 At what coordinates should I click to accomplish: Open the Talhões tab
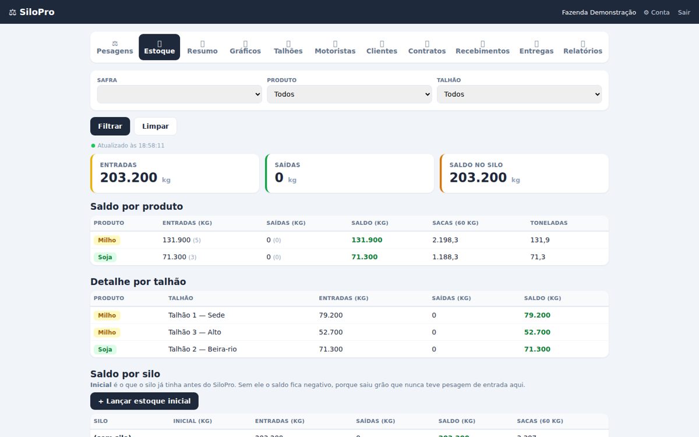click(288, 47)
